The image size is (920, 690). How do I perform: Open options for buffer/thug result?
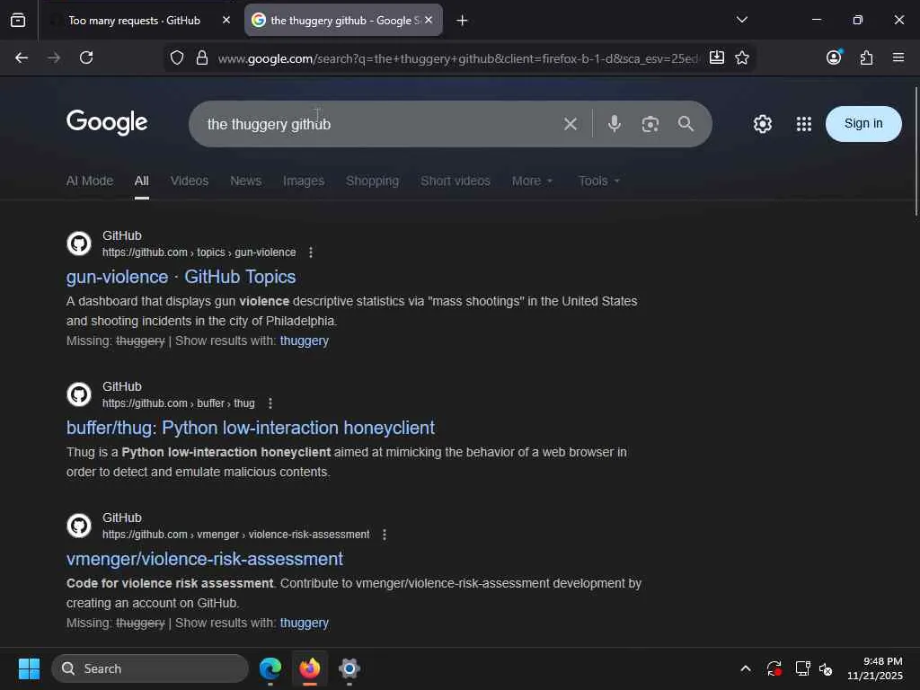pos(270,403)
